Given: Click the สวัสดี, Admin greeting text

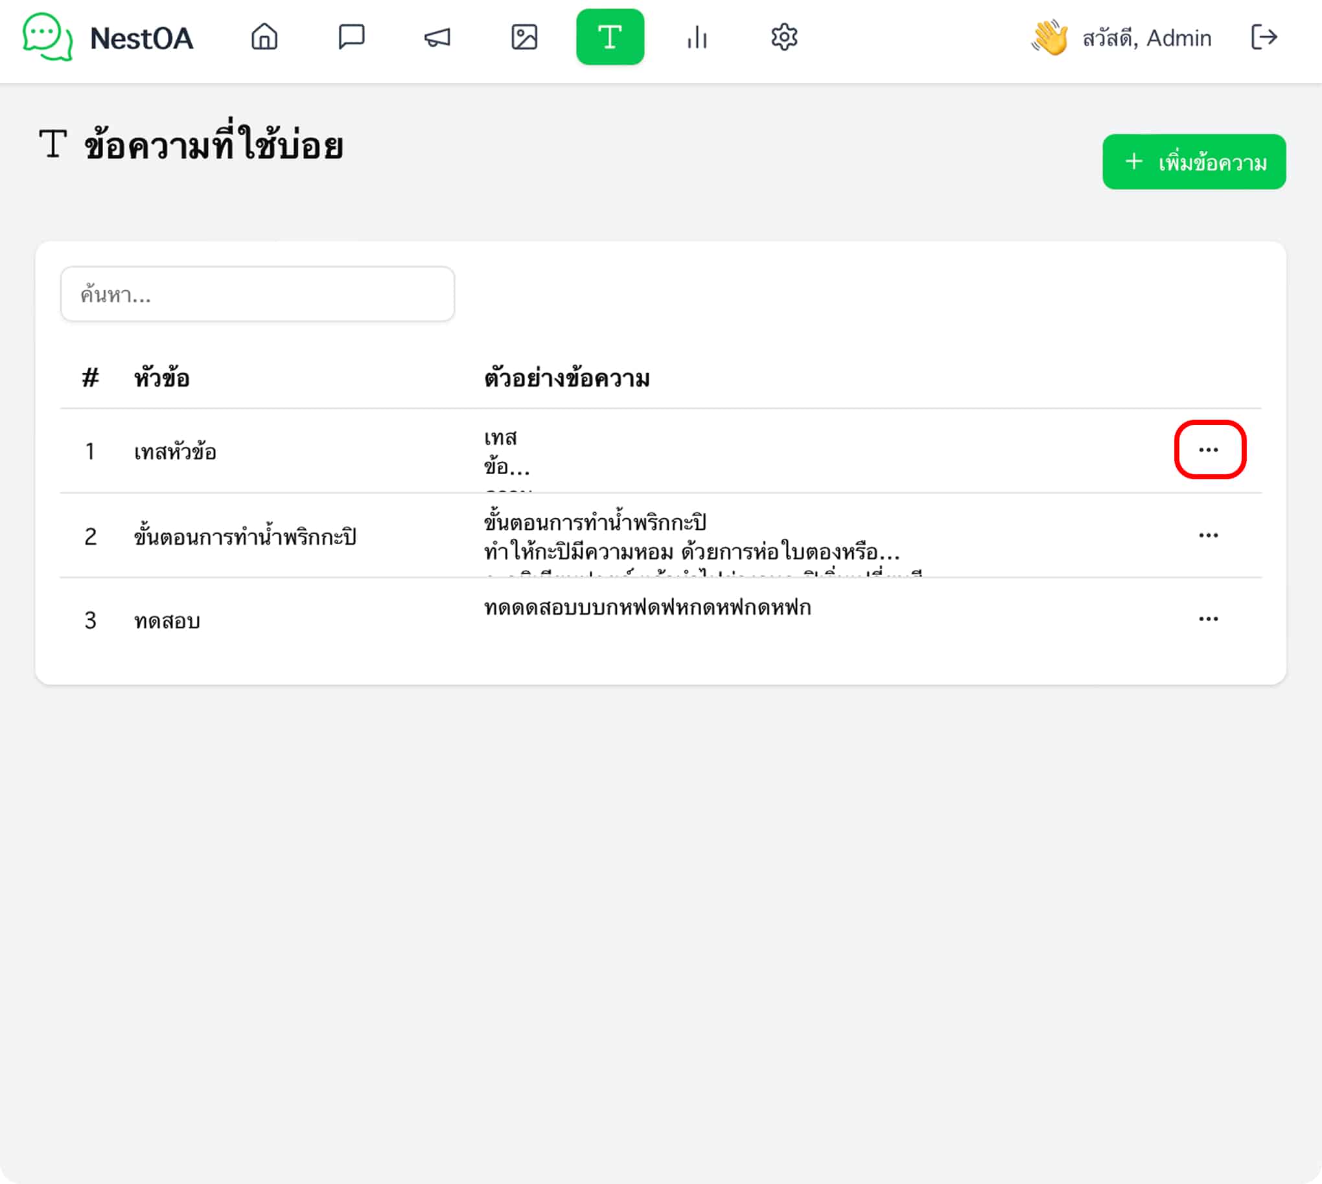Looking at the screenshot, I should pos(1146,38).
